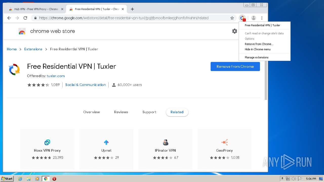The width and height of the screenshot is (324, 182).
Task: Click the IPinator VPN icon
Action: point(166,142)
